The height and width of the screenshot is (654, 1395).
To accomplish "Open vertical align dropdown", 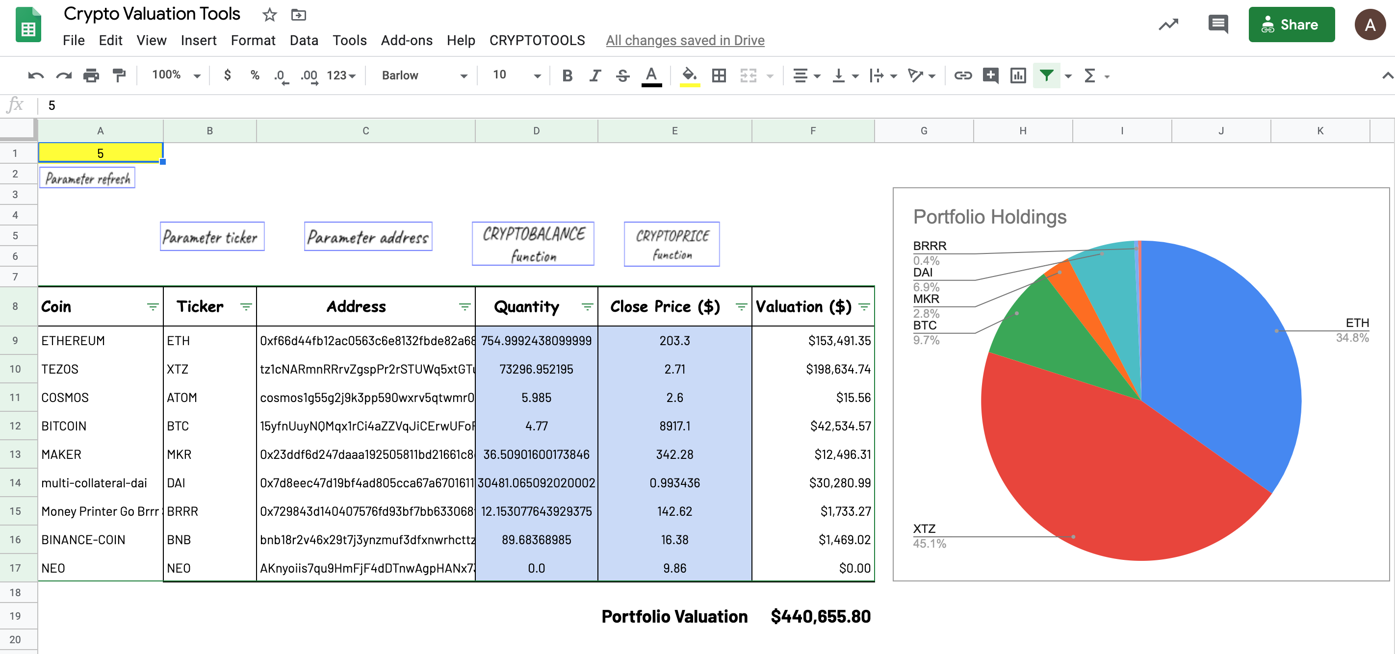I will (x=845, y=76).
